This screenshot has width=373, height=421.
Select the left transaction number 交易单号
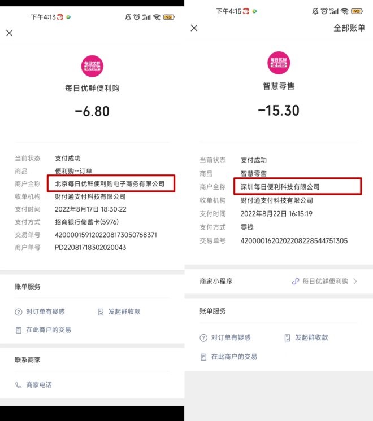106,234
